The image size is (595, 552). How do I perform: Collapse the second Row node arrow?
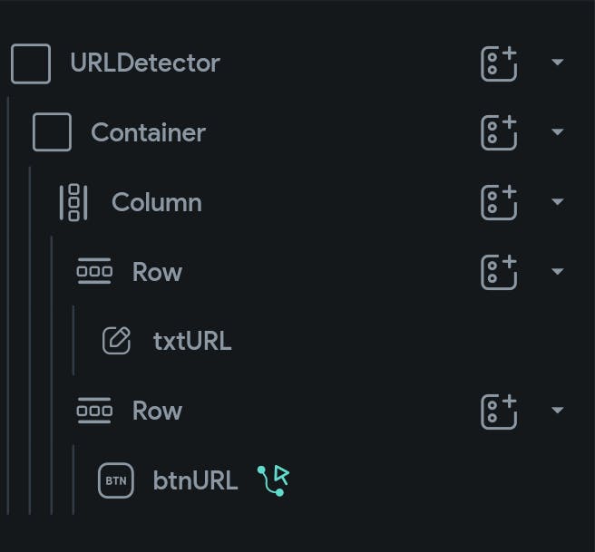click(558, 411)
